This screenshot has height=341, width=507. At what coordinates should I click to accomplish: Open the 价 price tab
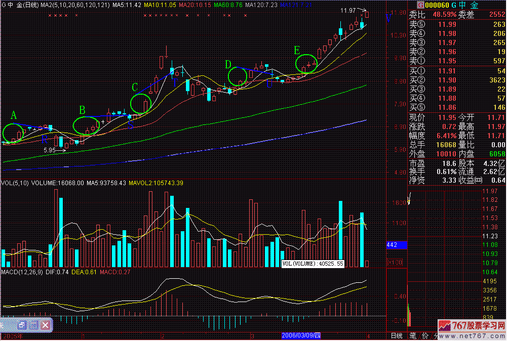(424, 335)
